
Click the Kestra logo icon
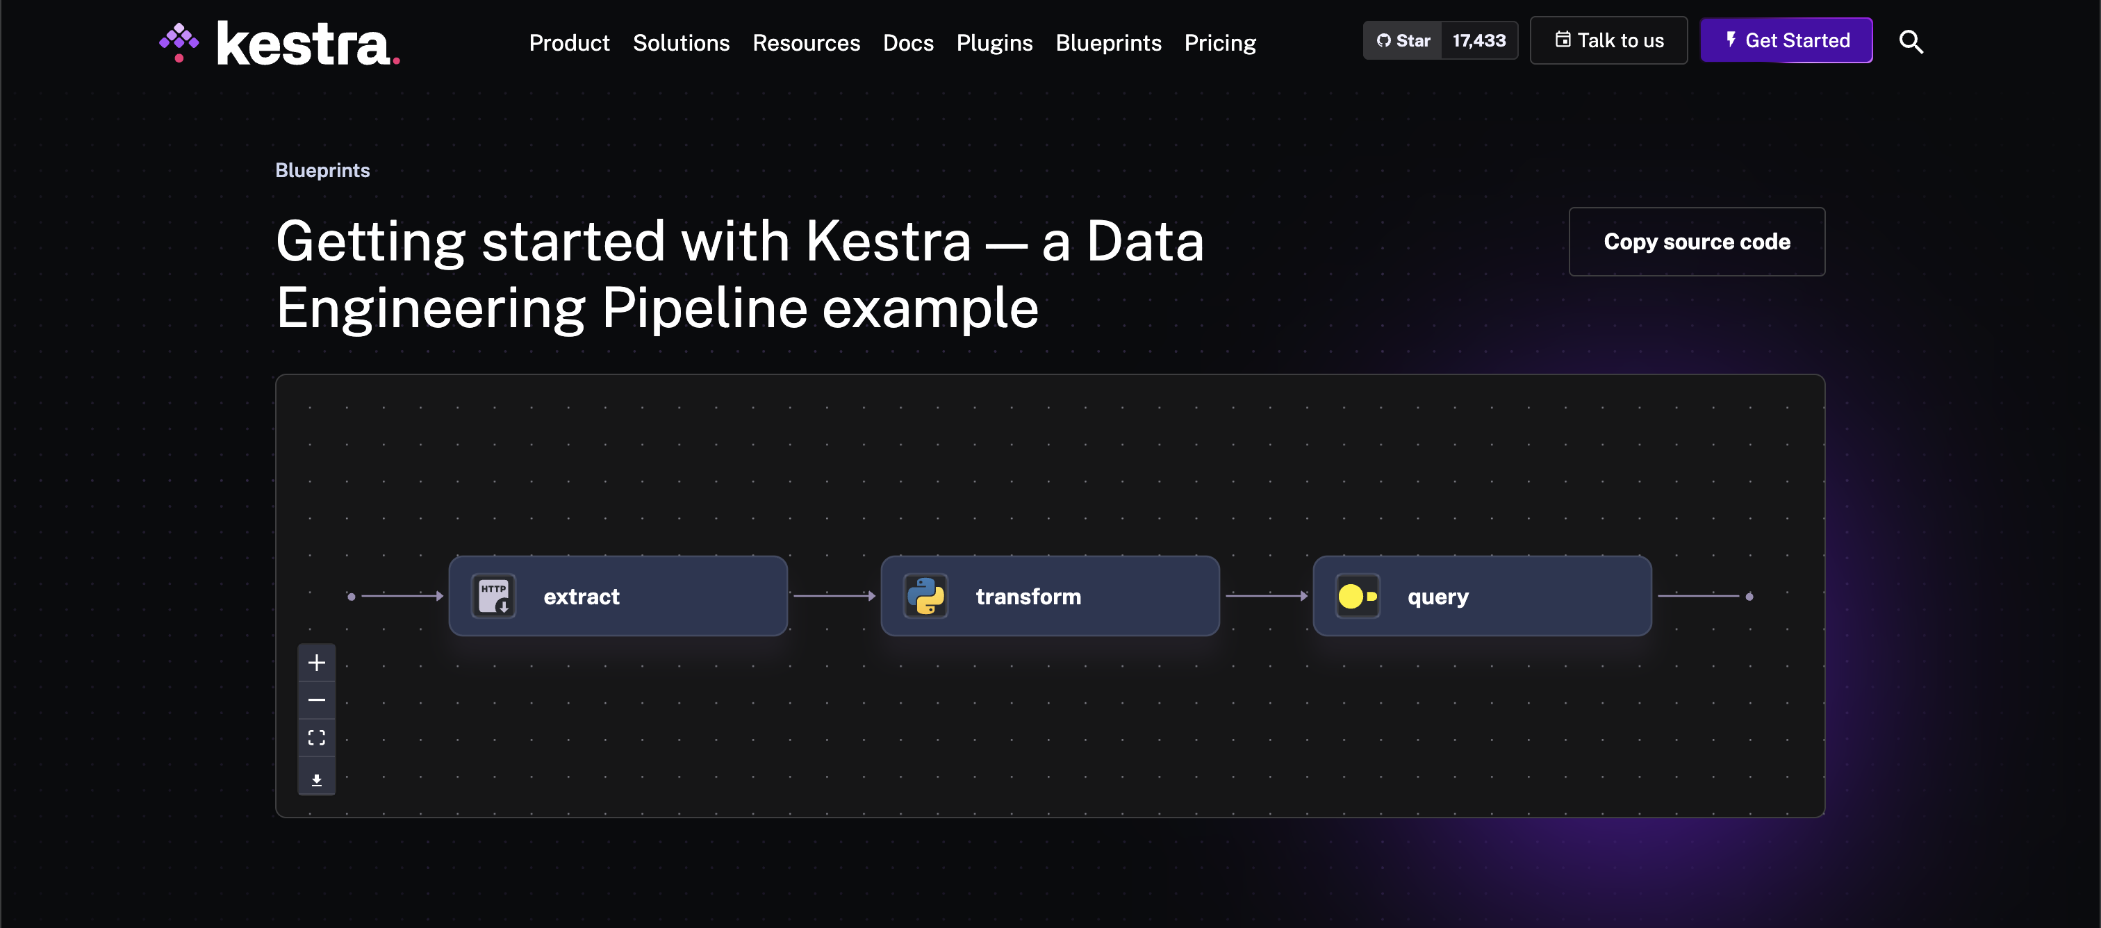[x=179, y=42]
